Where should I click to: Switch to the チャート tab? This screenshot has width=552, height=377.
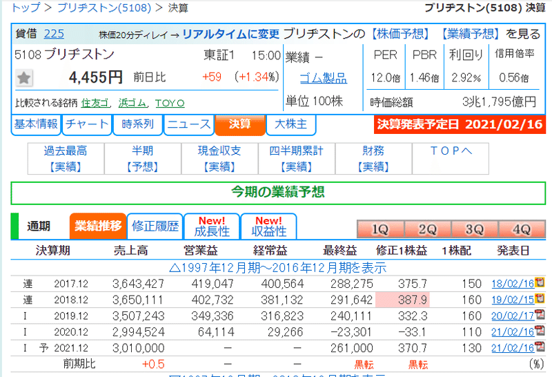(87, 124)
